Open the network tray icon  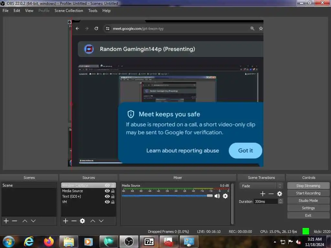click(283, 242)
